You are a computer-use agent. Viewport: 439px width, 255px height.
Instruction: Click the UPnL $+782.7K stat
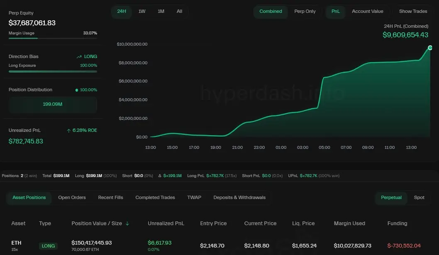(x=314, y=176)
